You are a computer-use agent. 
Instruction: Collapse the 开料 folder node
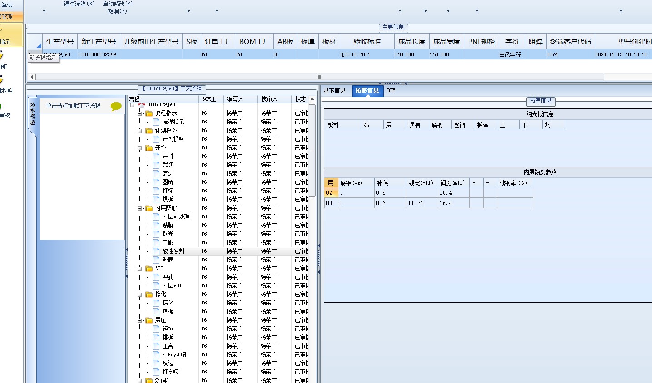[x=140, y=148]
